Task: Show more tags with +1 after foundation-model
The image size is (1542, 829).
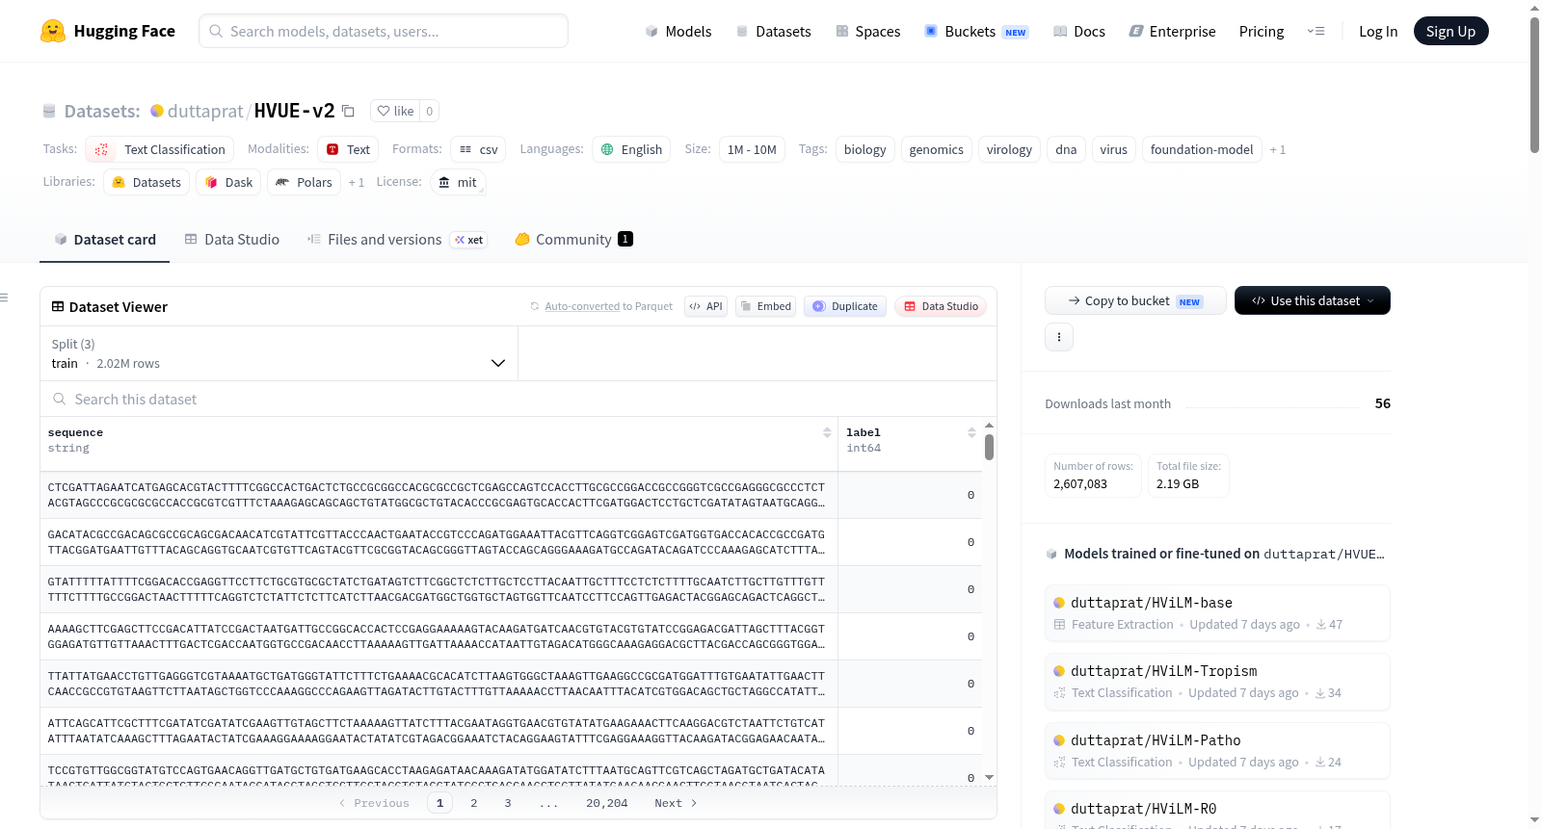Action: coord(1277,149)
